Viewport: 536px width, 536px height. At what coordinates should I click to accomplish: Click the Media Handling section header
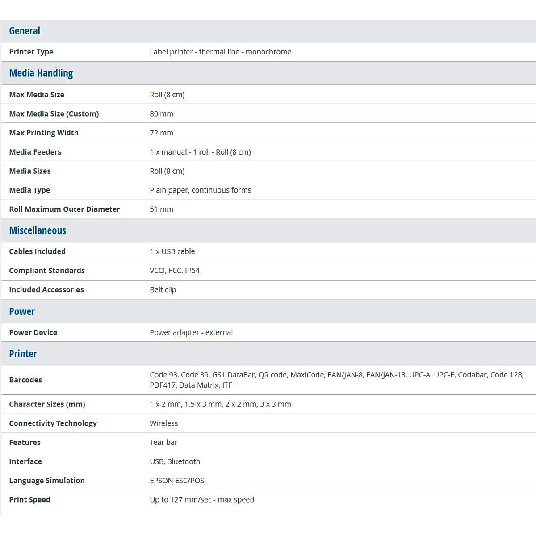pyautogui.click(x=41, y=73)
